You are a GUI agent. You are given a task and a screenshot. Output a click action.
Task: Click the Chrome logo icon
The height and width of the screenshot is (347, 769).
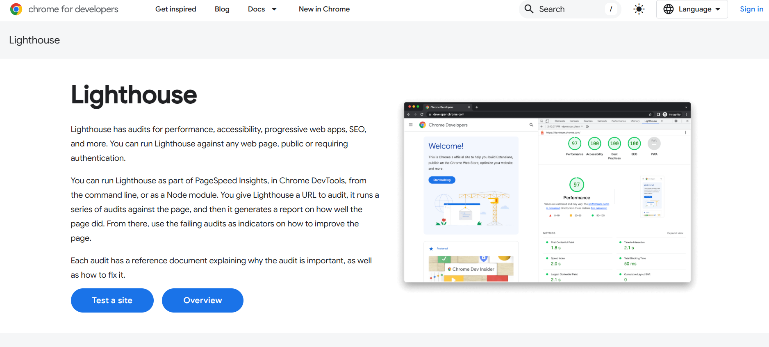16,9
